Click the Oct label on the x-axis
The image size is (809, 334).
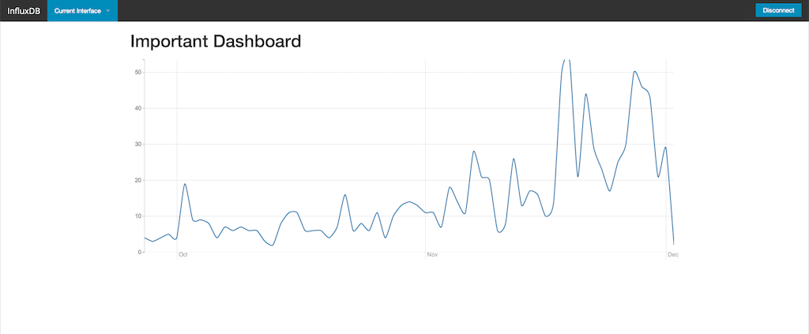182,254
